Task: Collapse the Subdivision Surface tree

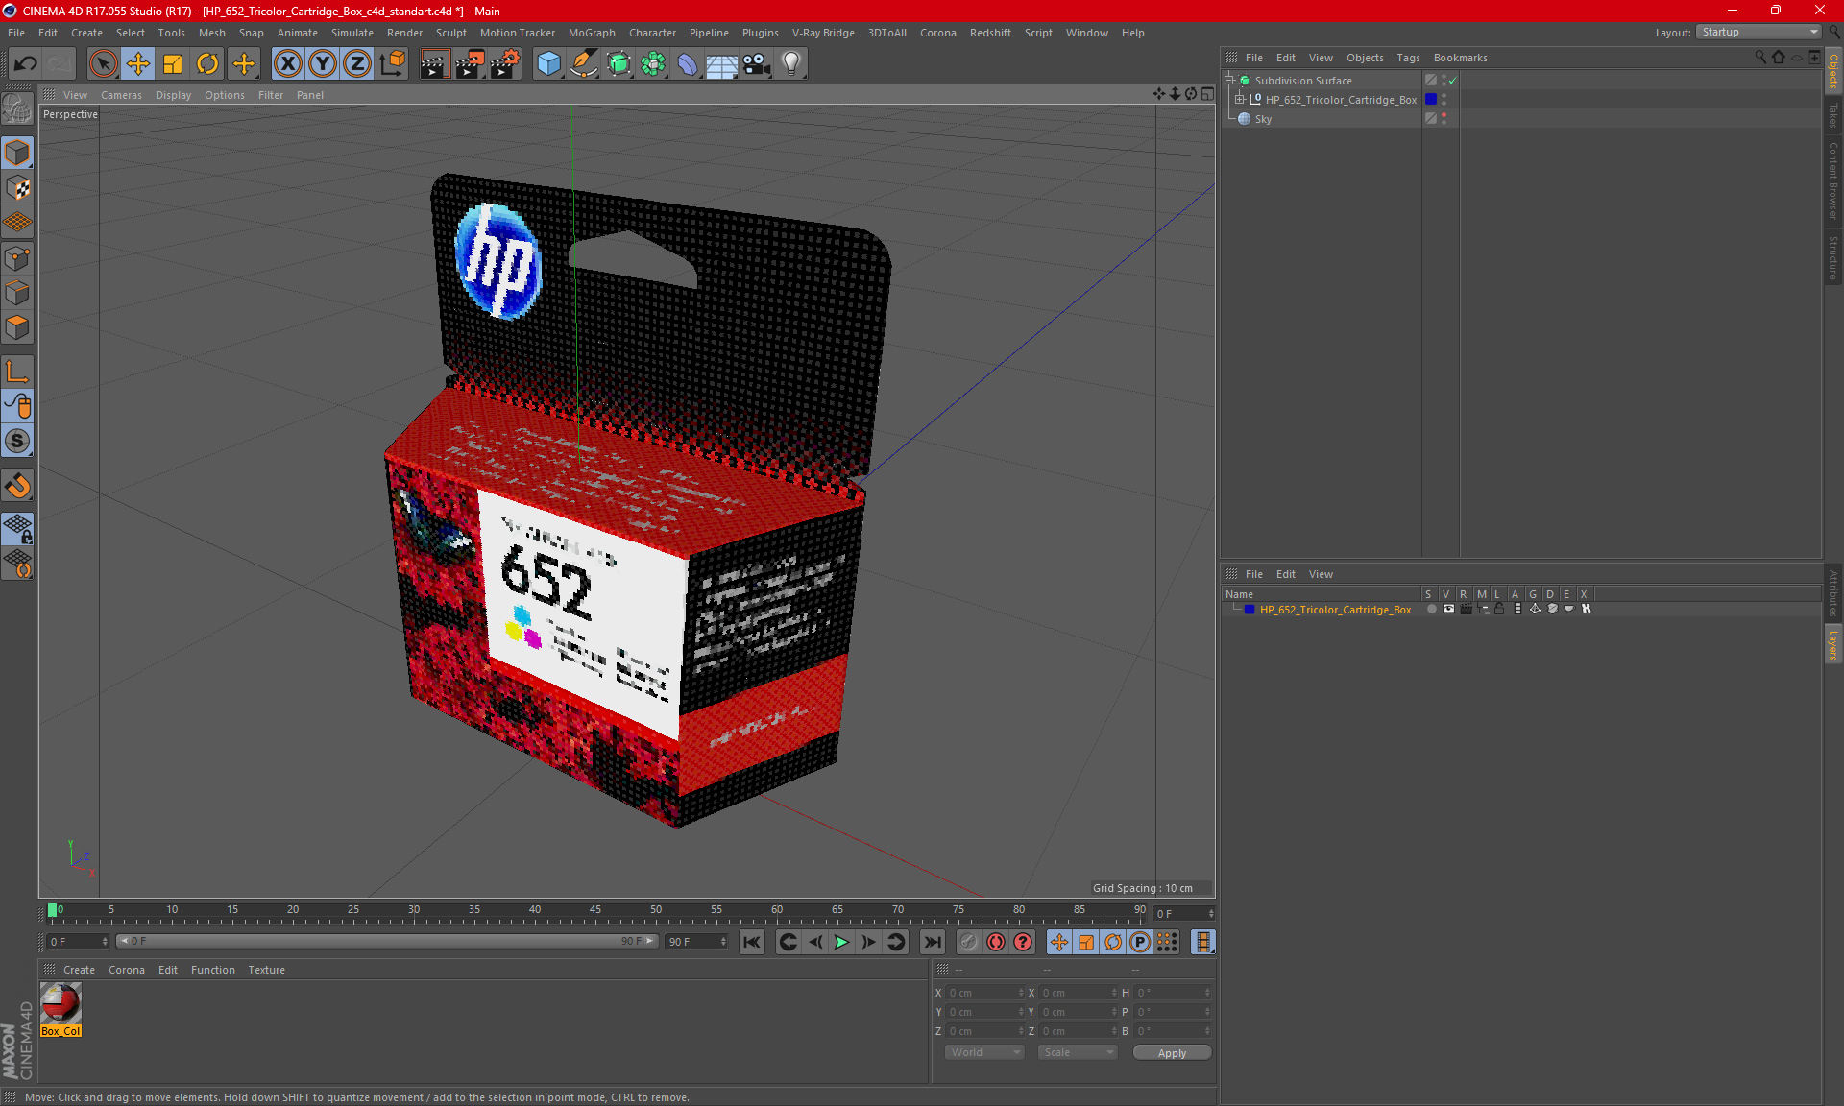Action: [1228, 81]
